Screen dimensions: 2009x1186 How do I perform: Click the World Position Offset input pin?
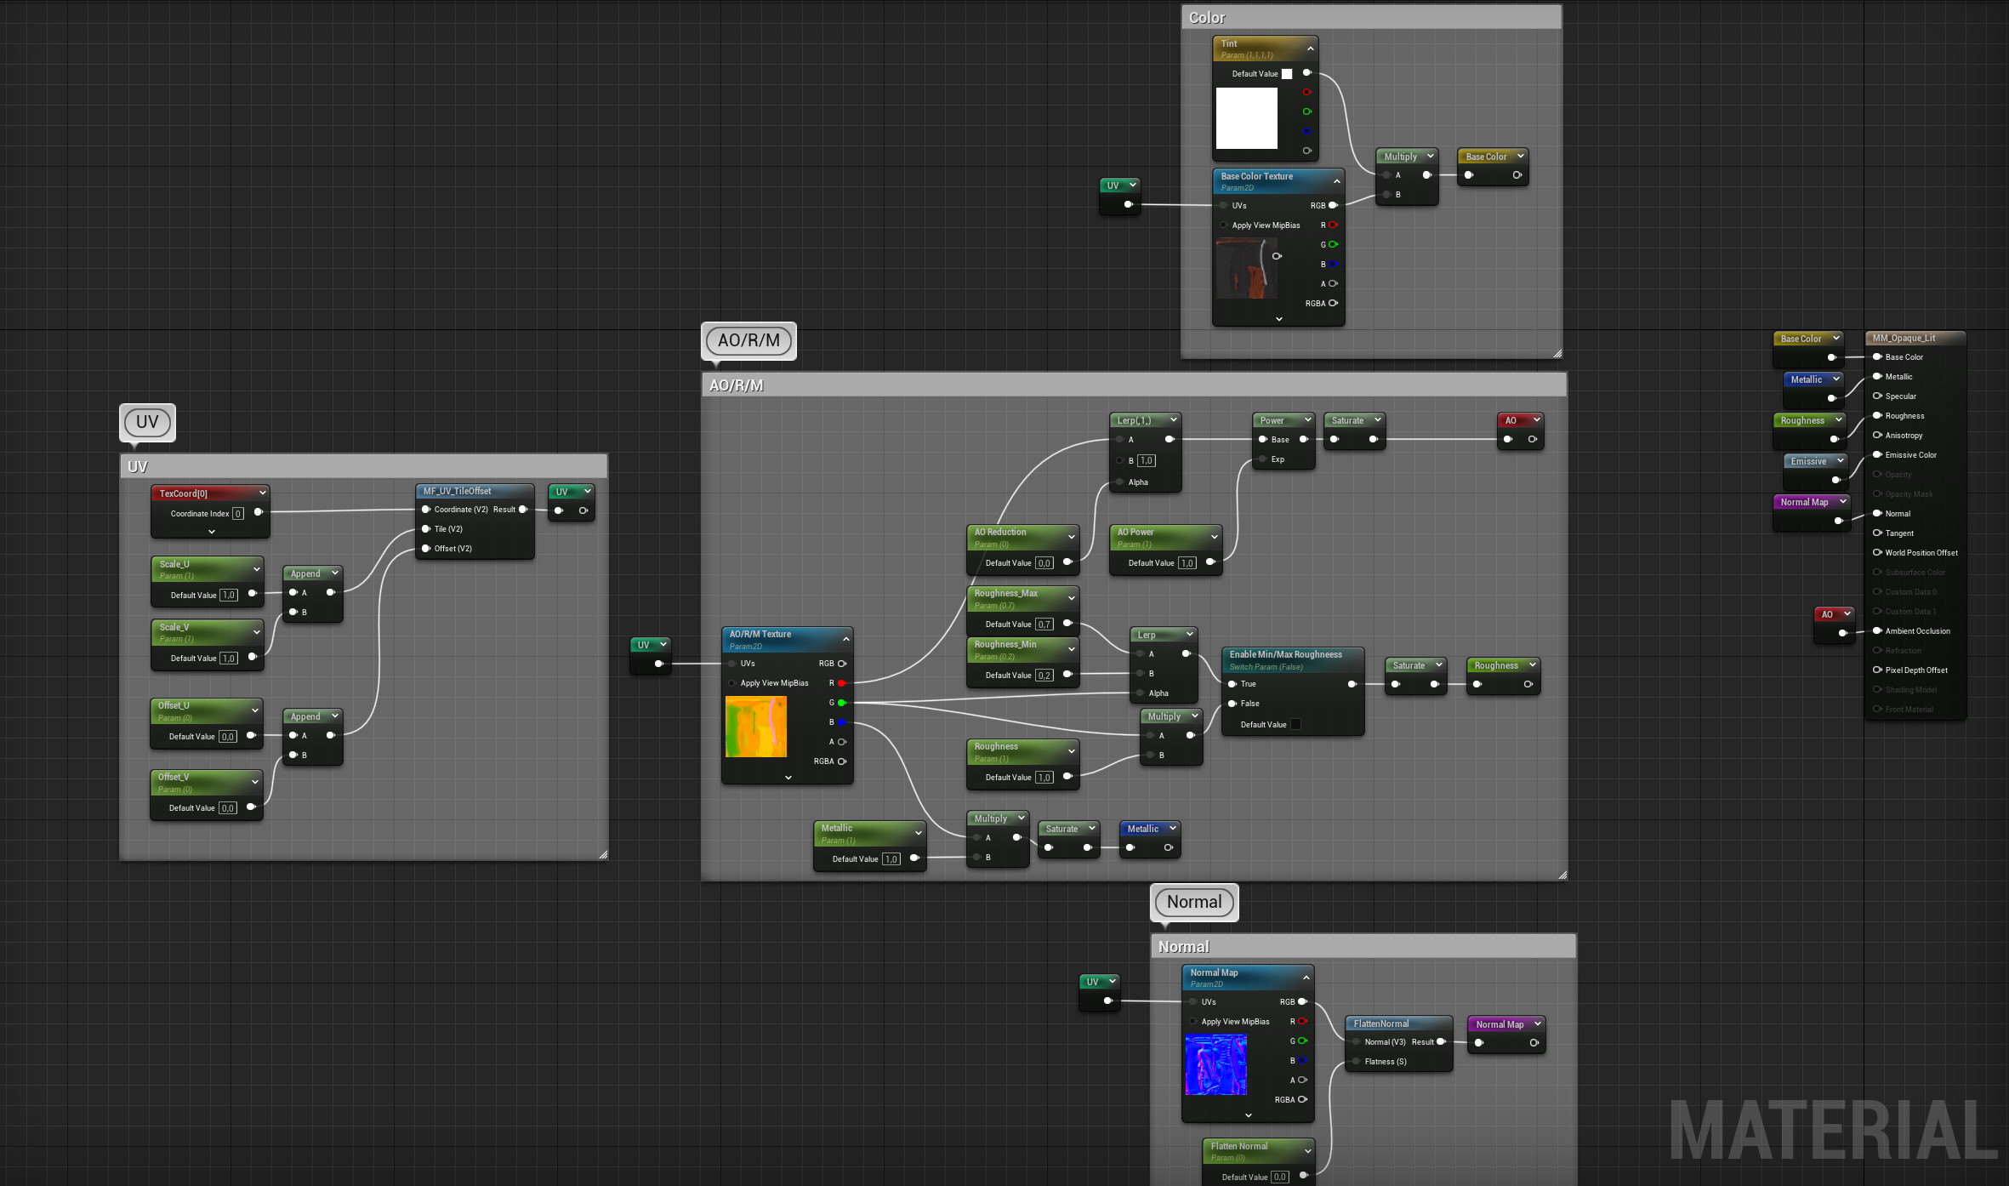(x=1877, y=553)
